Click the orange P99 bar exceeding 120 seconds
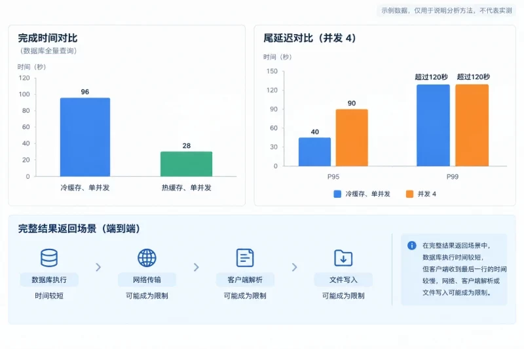The image size is (524, 349). click(x=472, y=125)
